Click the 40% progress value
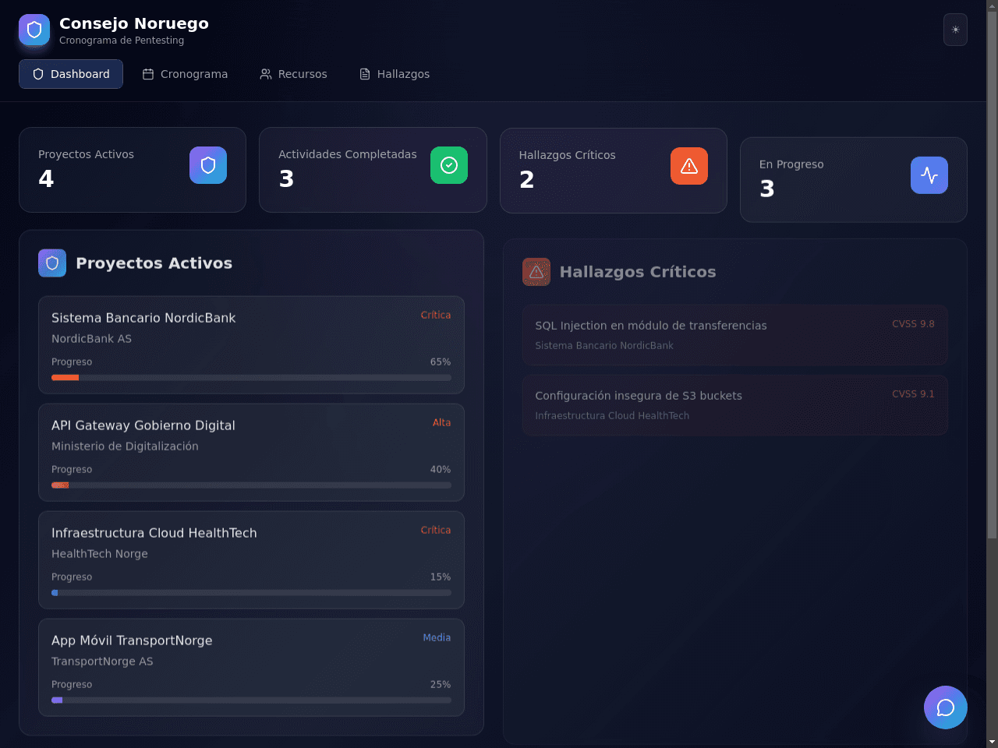 coord(441,470)
